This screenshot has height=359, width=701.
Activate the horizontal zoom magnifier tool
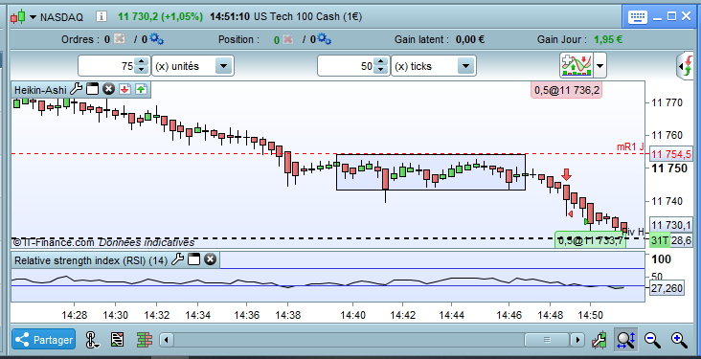pyautogui.click(x=626, y=340)
